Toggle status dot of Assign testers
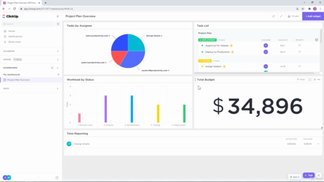The image size is (324, 182). (202, 66)
